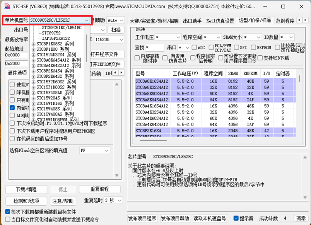This screenshot has height=225, width=311.
Task: Expand the STC15W204S series plus icon
Action: [x=34, y=98]
